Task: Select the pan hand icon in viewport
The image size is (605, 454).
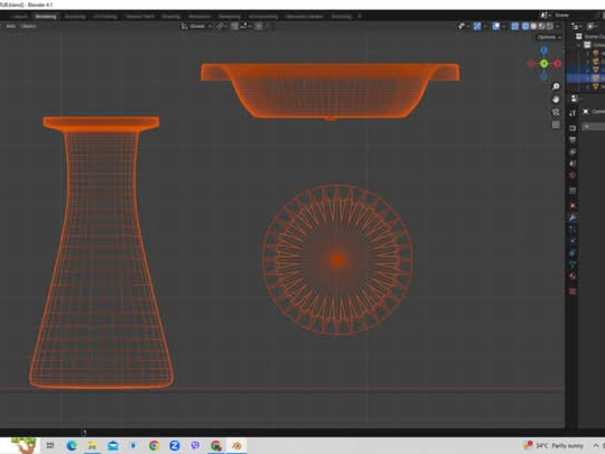Action: coord(556,98)
